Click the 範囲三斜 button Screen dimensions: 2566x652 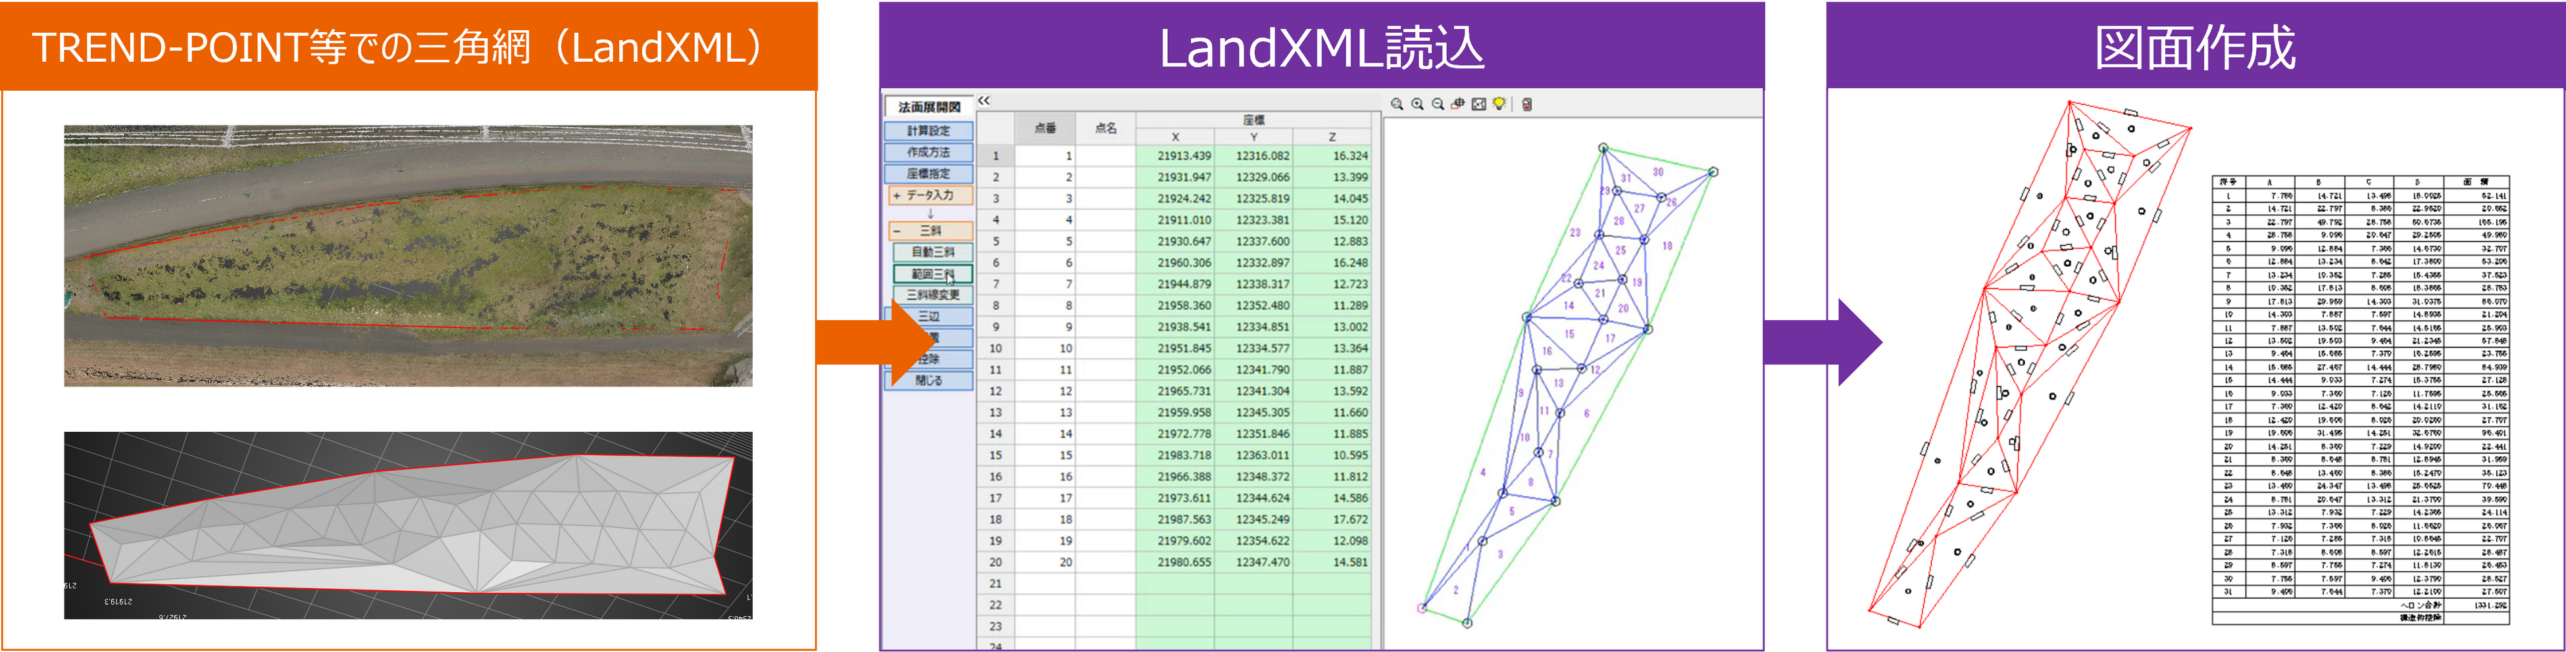[934, 273]
